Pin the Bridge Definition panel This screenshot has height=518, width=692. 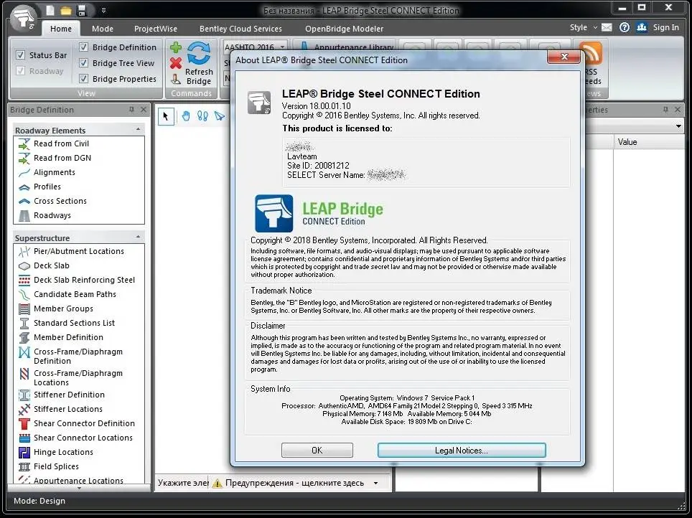click(x=131, y=110)
